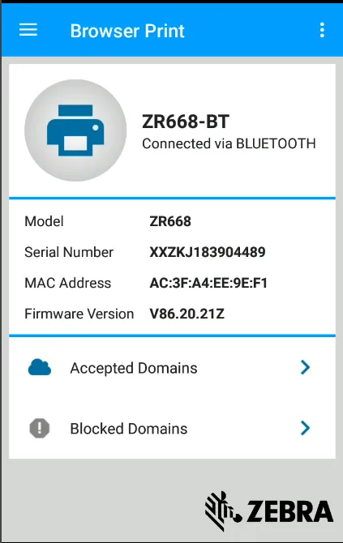Screen dimensions: 343x543
Task: Click the Firmware Version label
Action: click(x=79, y=314)
